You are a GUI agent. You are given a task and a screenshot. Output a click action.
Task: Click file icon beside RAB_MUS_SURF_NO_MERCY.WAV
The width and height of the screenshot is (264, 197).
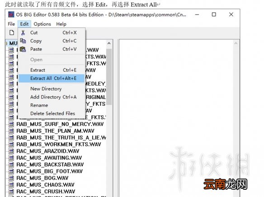(x=11, y=124)
